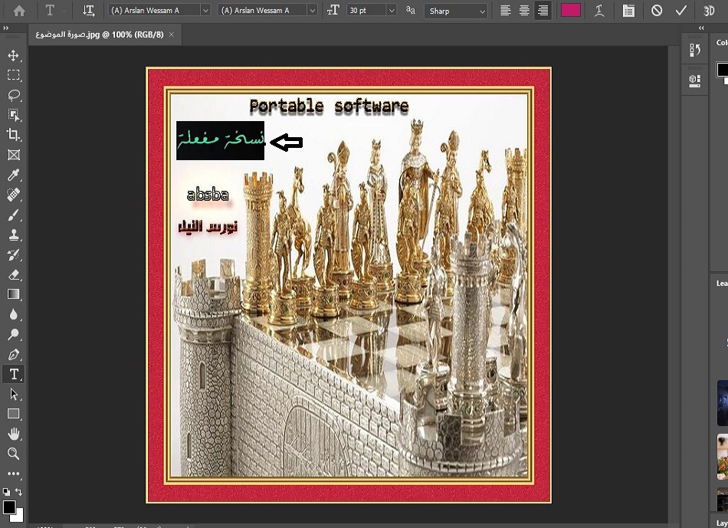The width and height of the screenshot is (728, 528).
Task: Open the Sharp anti-aliasing dropdown
Action: pyautogui.click(x=456, y=11)
